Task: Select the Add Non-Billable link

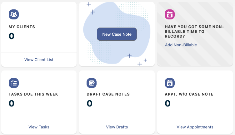Action: (x=181, y=45)
